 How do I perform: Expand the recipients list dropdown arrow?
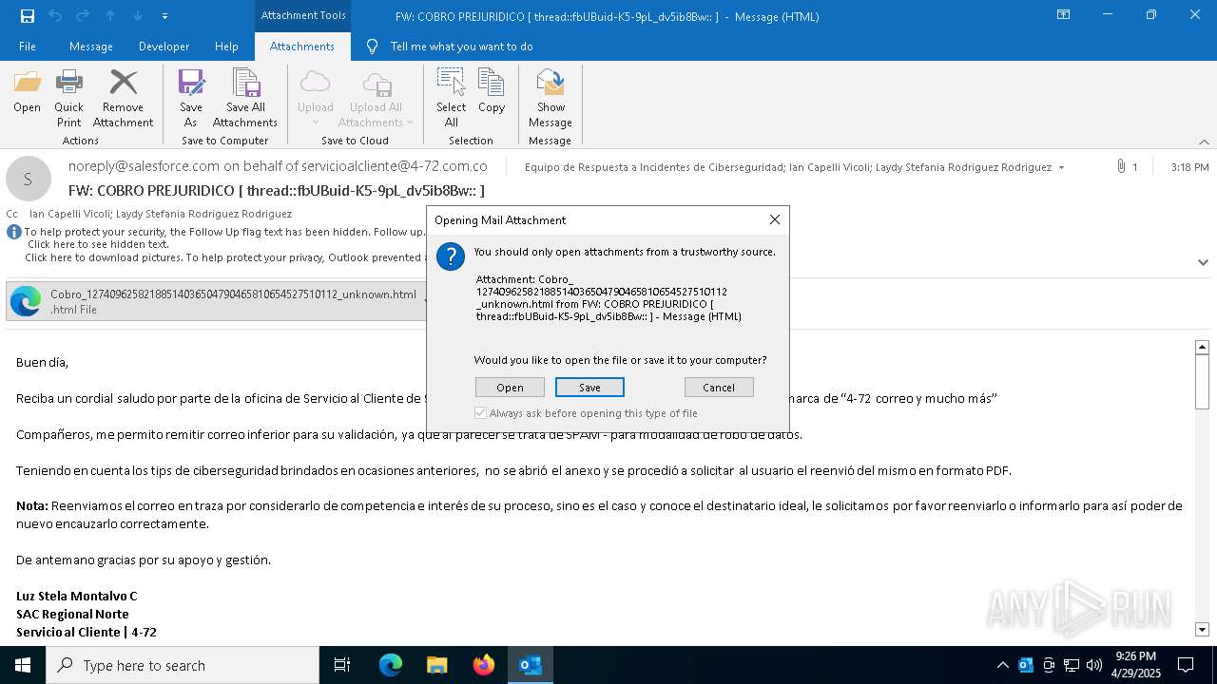[x=1061, y=167]
